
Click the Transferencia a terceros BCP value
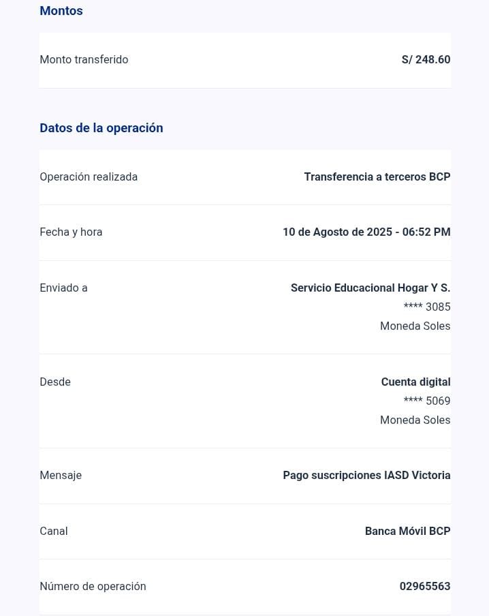377,177
